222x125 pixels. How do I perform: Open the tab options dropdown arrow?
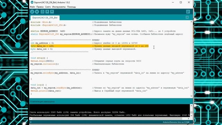(x=187, y=17)
